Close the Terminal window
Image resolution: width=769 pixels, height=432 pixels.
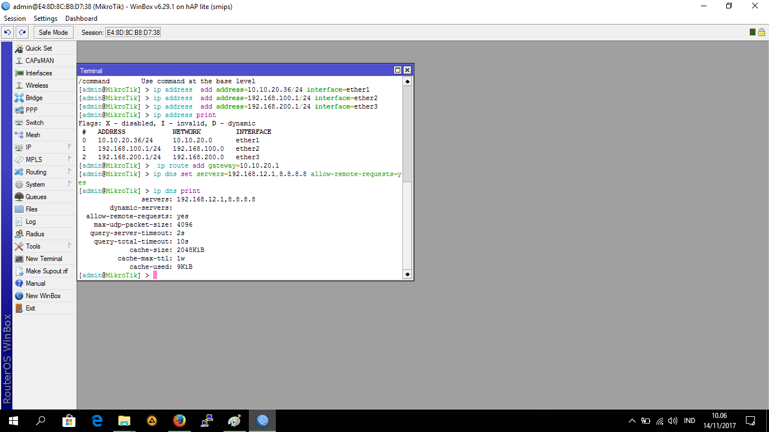click(408, 70)
